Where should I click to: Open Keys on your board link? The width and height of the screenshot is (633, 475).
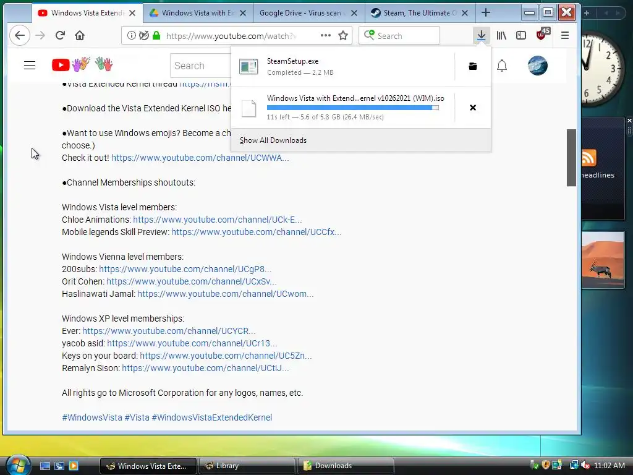coord(226,356)
